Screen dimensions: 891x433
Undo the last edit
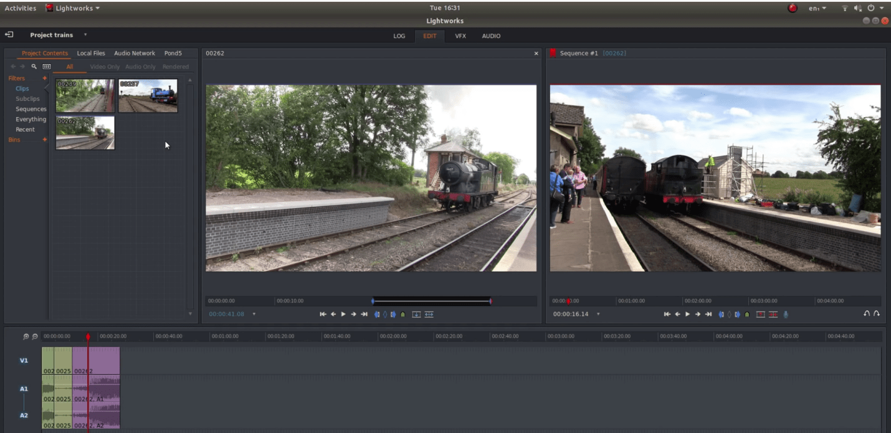pos(866,313)
